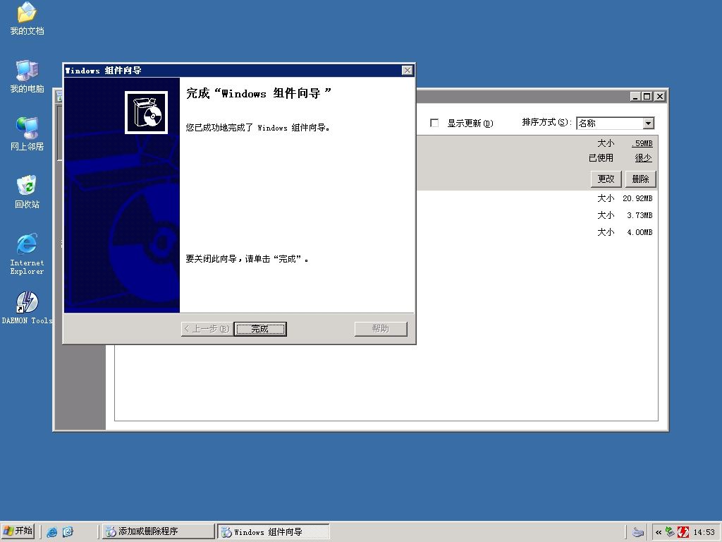Switch to 添加或删除程序 taskbar button
The image size is (722, 542).
tap(158, 531)
